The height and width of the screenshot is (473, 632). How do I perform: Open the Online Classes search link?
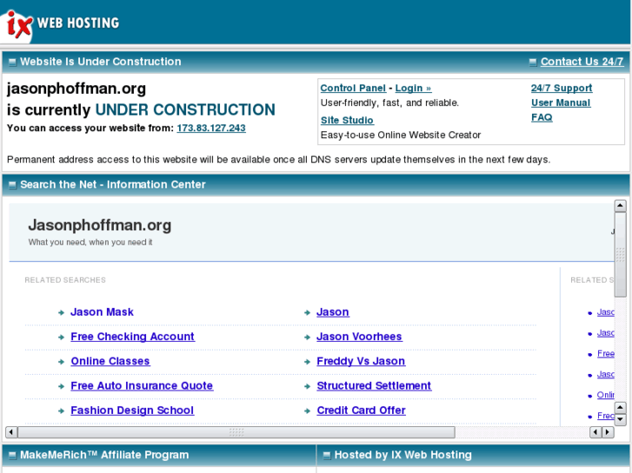[x=110, y=361]
